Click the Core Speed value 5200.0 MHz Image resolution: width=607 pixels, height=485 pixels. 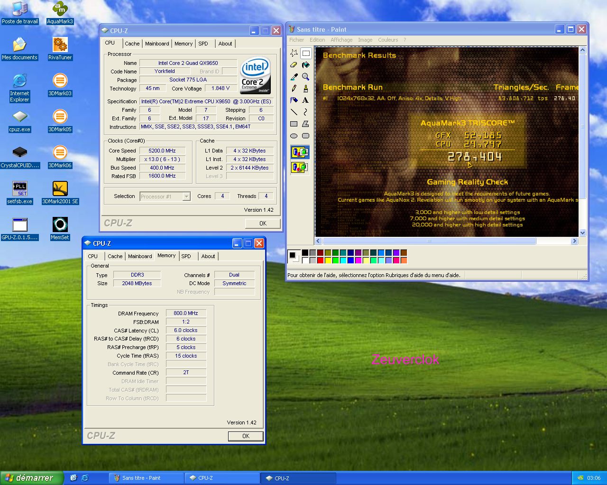[162, 151]
